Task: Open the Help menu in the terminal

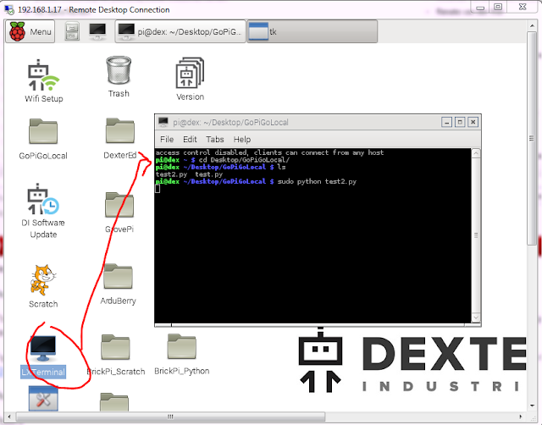Action: [242, 139]
